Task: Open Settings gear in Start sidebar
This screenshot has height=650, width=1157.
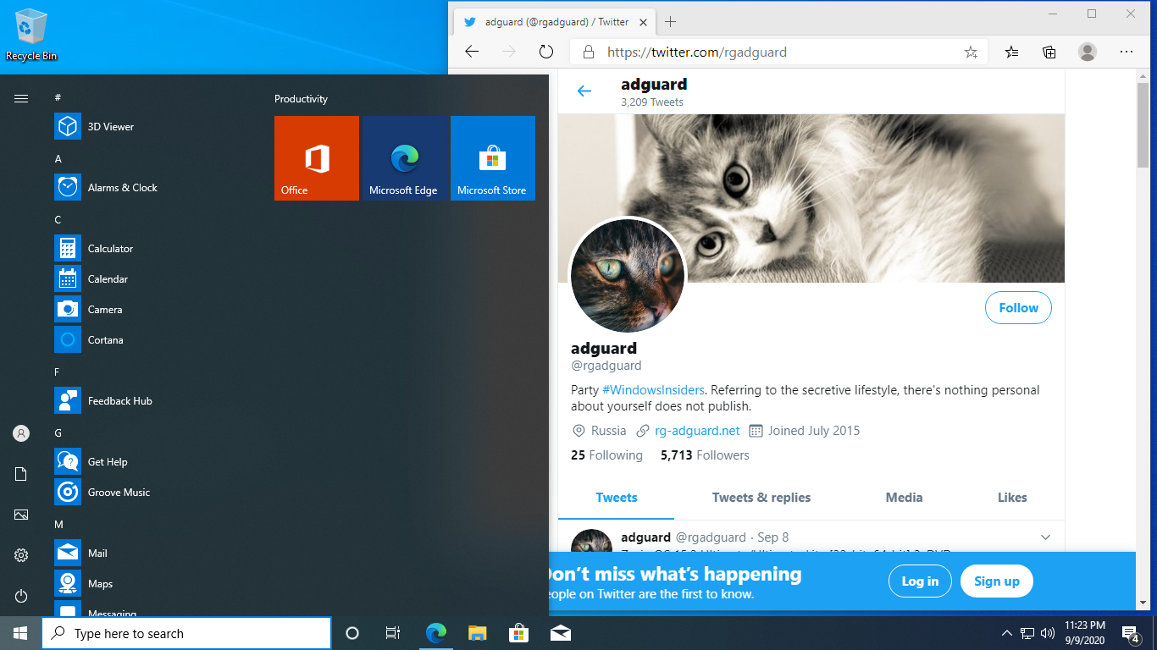Action: [21, 555]
